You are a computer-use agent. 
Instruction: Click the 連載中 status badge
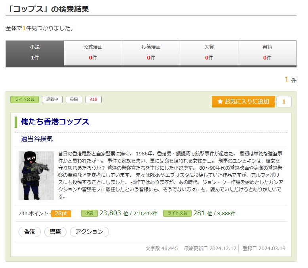[52, 100]
